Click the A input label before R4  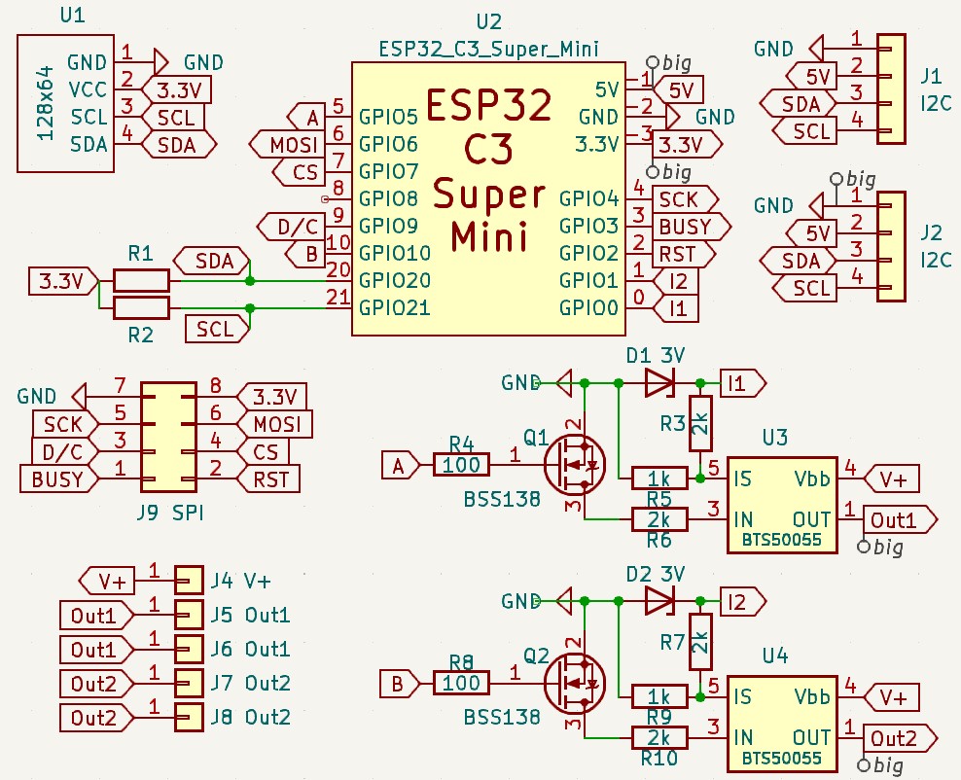[401, 465]
